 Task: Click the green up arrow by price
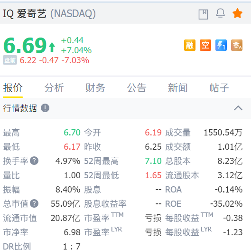52,47
